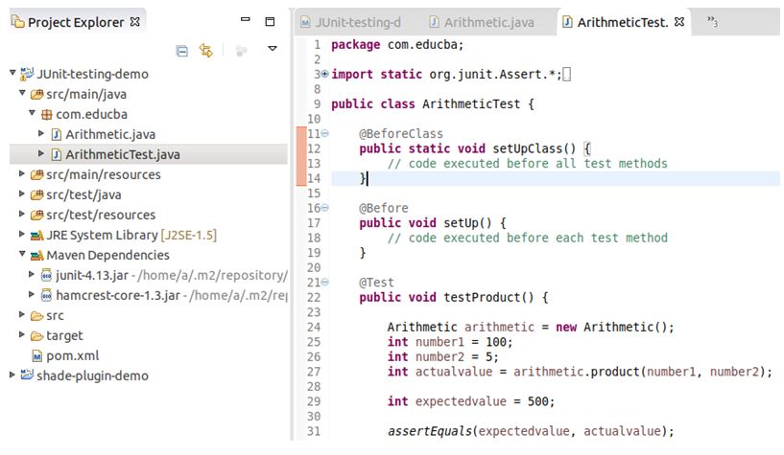Open the Project Explorer view menu arrow
The height and width of the screenshot is (455, 784).
(x=273, y=49)
